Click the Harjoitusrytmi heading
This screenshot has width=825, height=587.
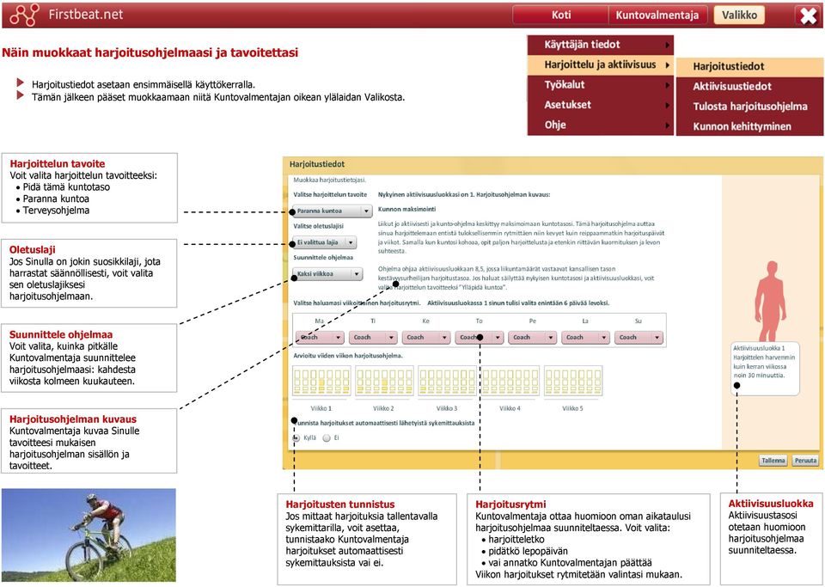click(x=510, y=504)
